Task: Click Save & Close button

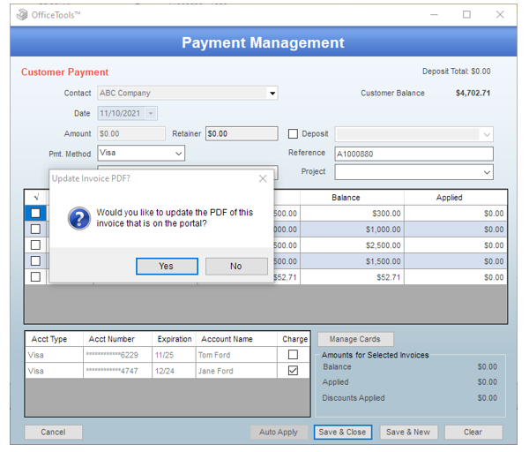Action: click(343, 432)
